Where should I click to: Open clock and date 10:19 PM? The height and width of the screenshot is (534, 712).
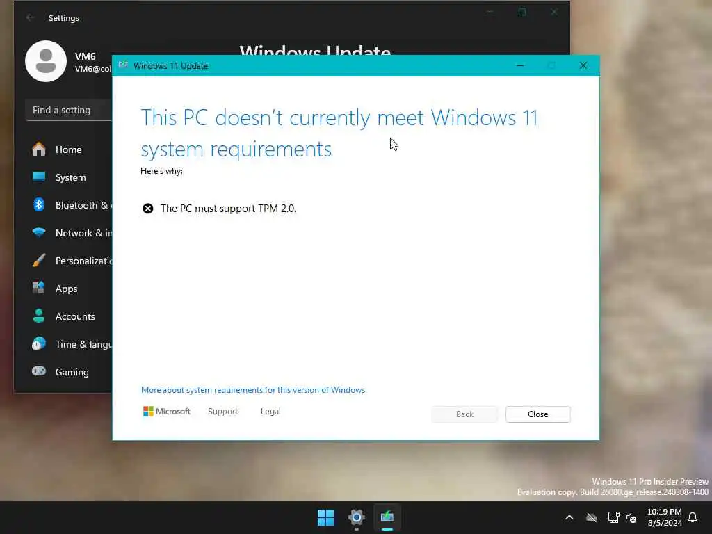click(x=664, y=517)
